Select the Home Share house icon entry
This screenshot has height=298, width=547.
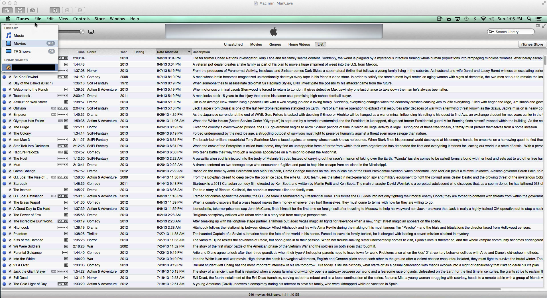tap(9, 67)
